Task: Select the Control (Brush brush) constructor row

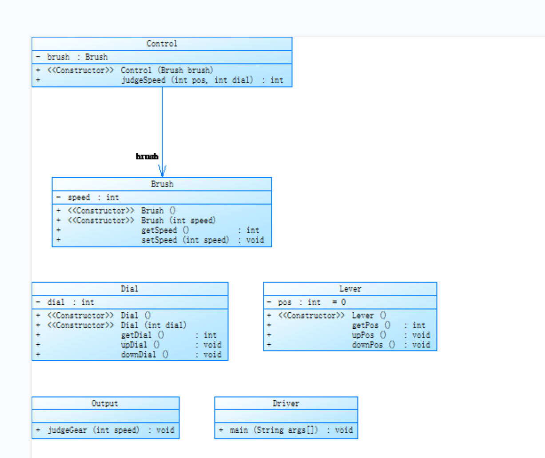Action: [125, 70]
